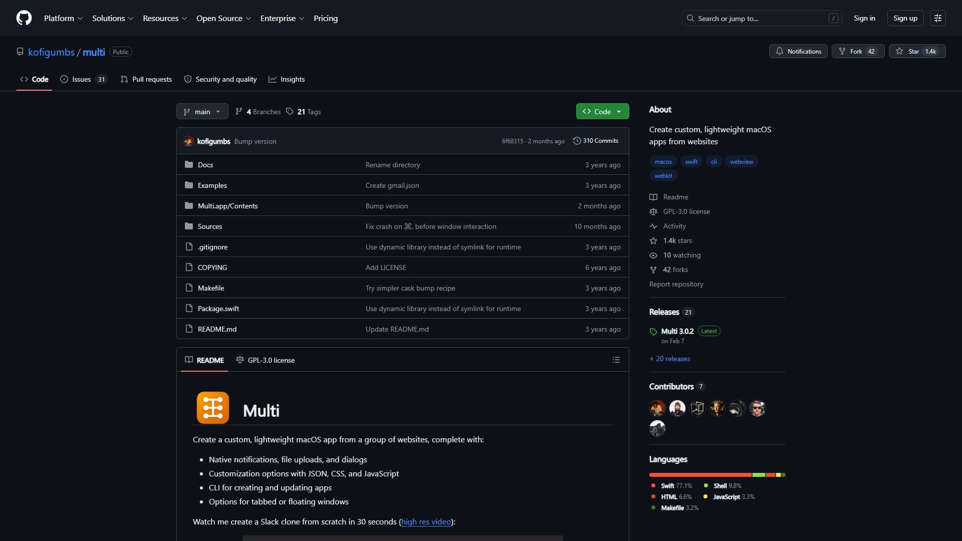The width and height of the screenshot is (962, 541).
Task: Open the COPYING file
Action: (212, 267)
